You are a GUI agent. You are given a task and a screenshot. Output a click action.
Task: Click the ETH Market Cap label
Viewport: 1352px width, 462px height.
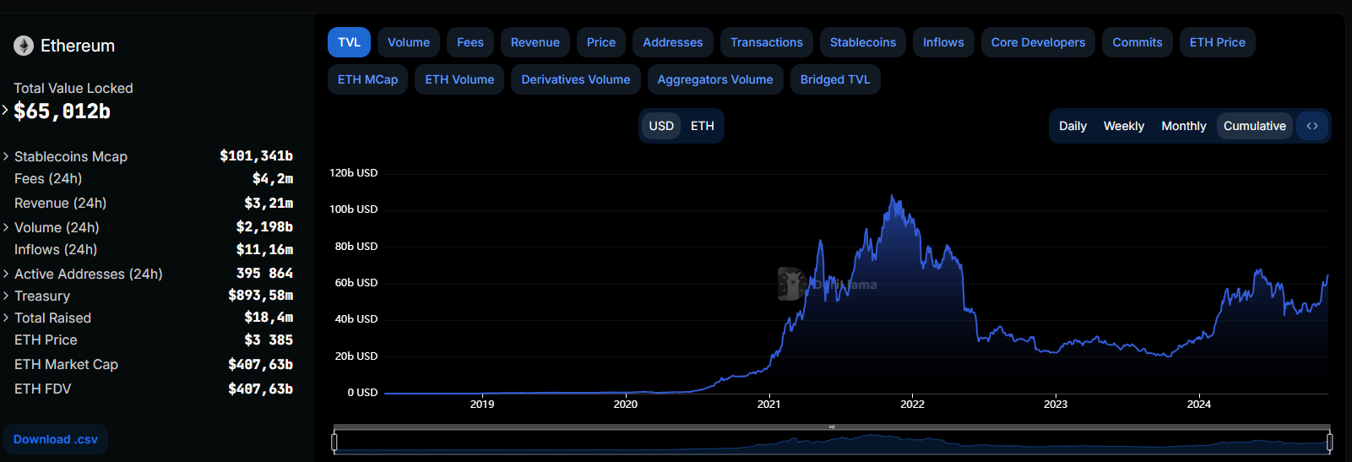click(x=66, y=364)
